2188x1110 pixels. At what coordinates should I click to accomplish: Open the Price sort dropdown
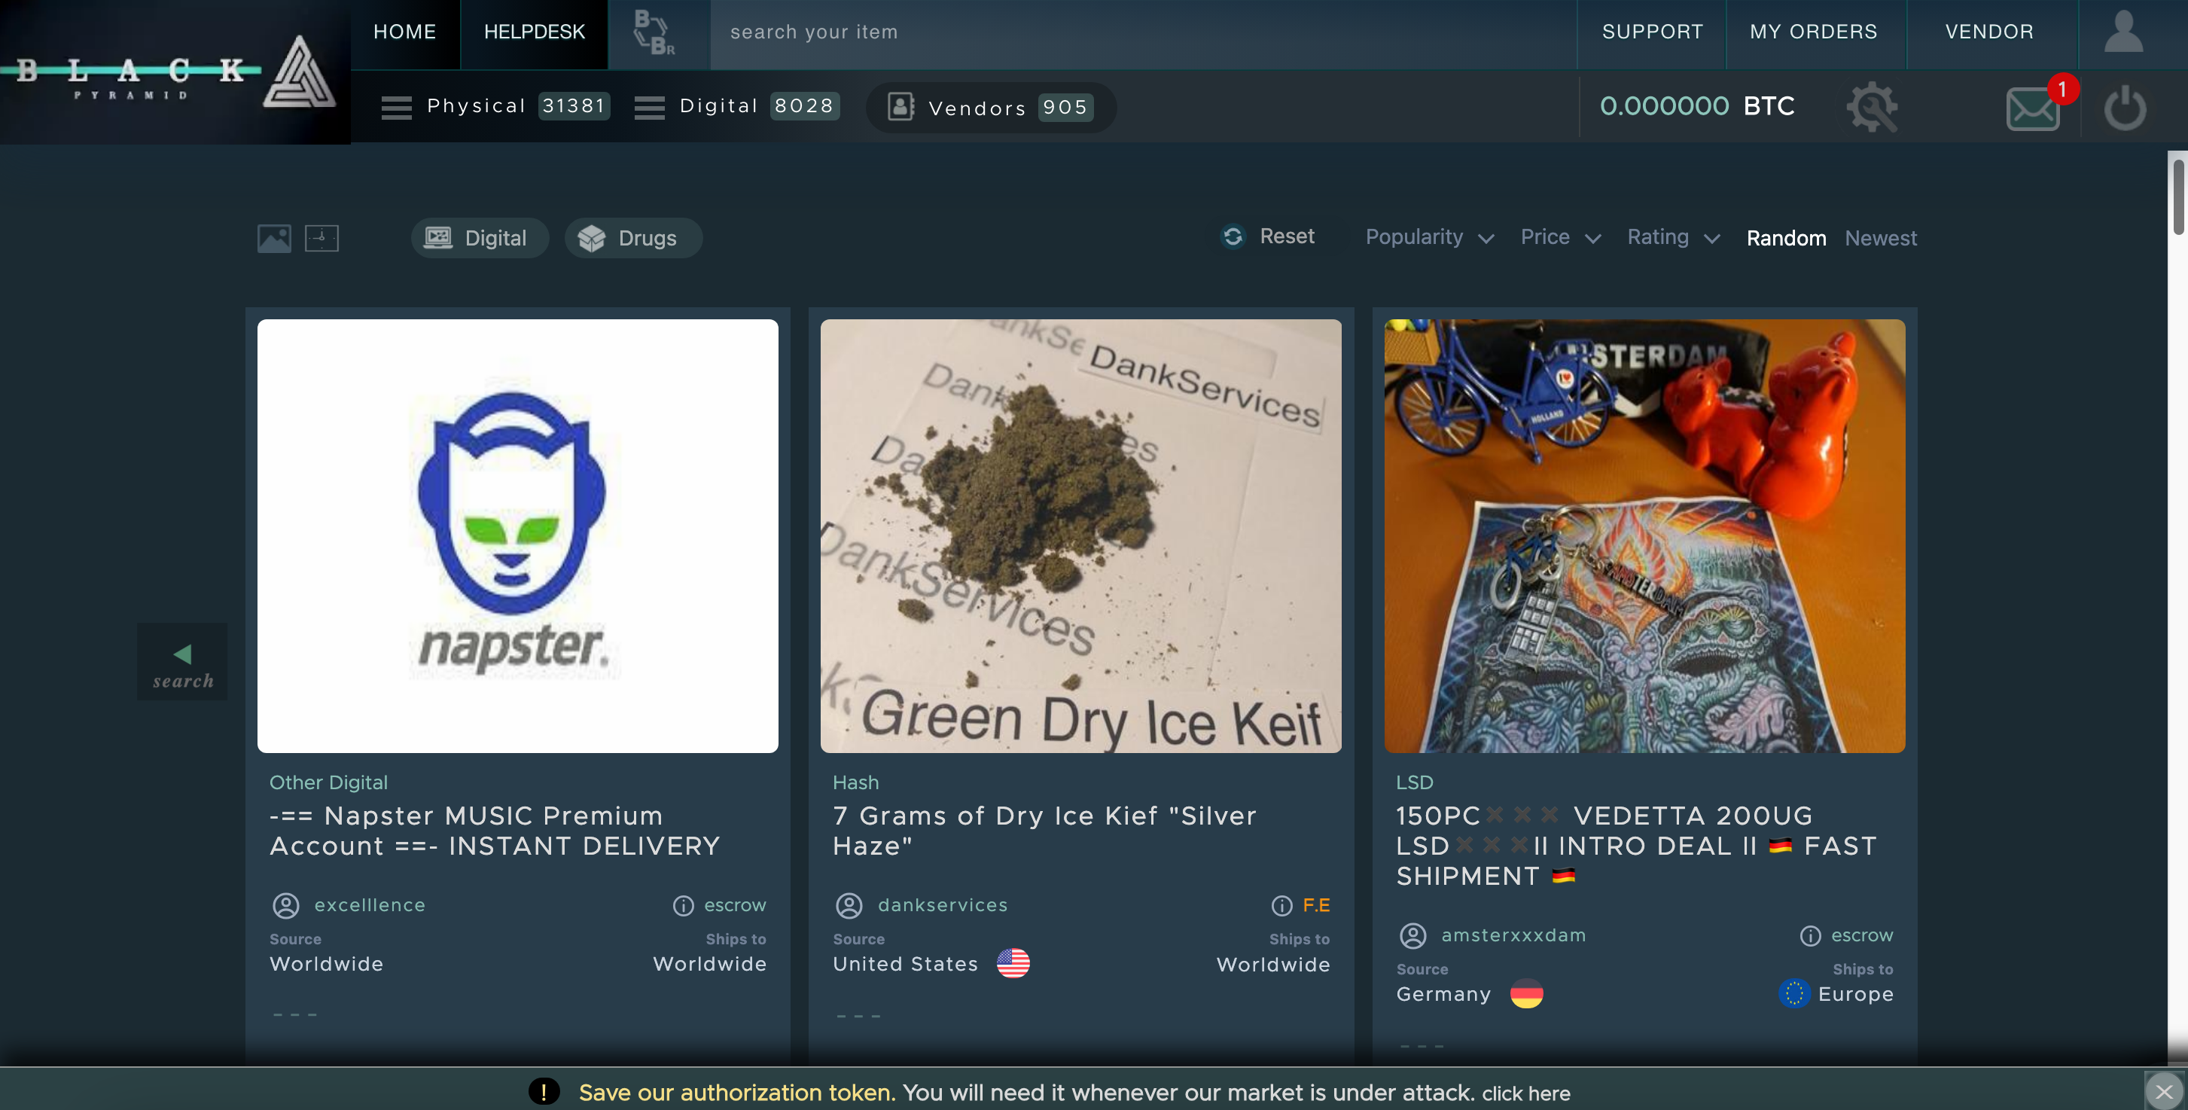click(1560, 238)
